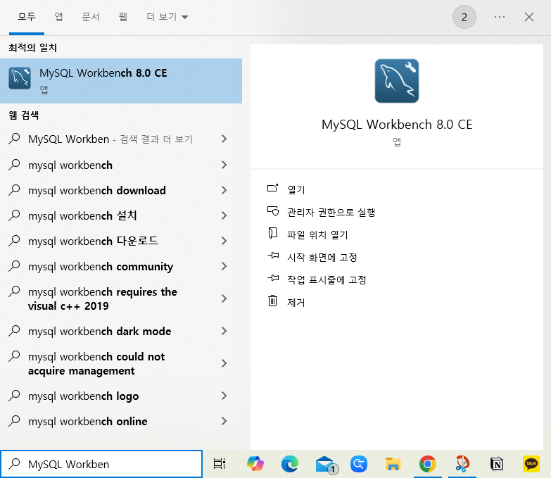Search web for 'mysql workbench community'

pyautogui.click(x=101, y=267)
